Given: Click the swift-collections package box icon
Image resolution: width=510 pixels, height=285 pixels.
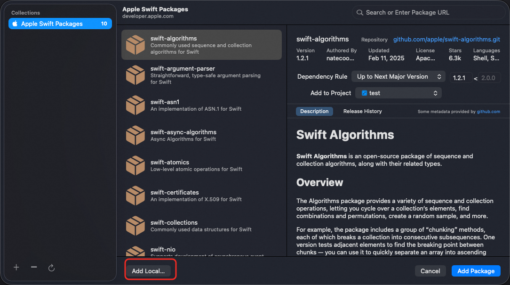Looking at the screenshot, I should click(x=135, y=225).
